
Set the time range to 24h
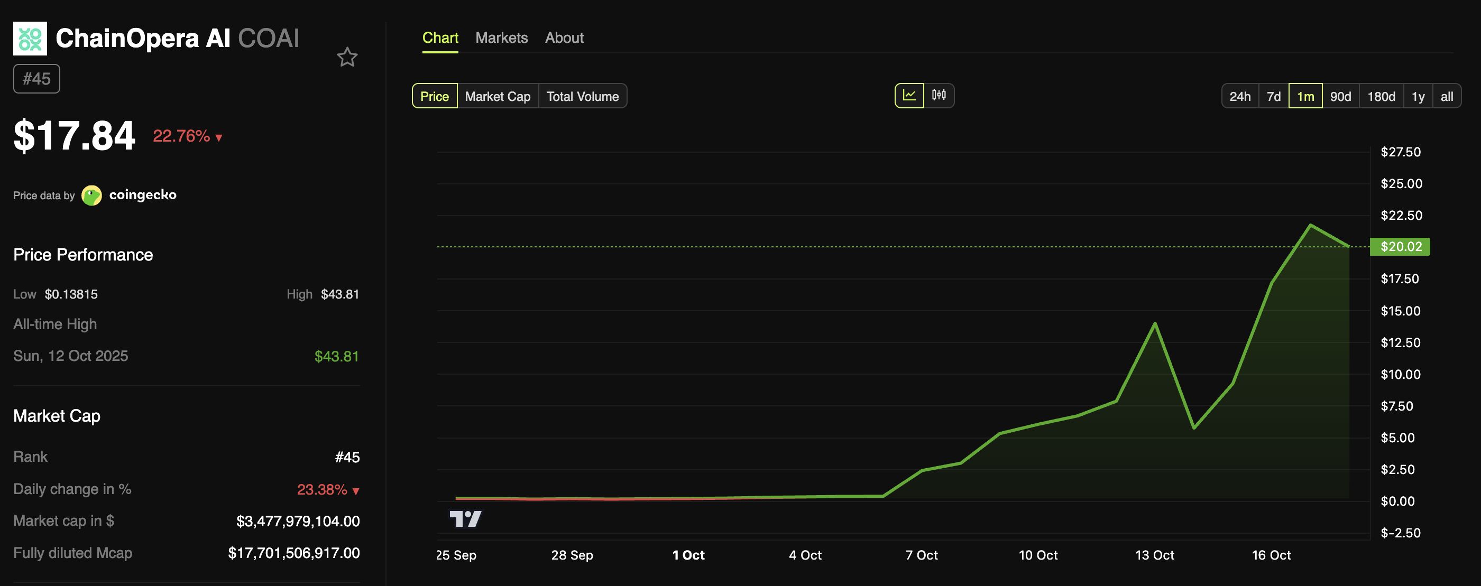pyautogui.click(x=1239, y=96)
